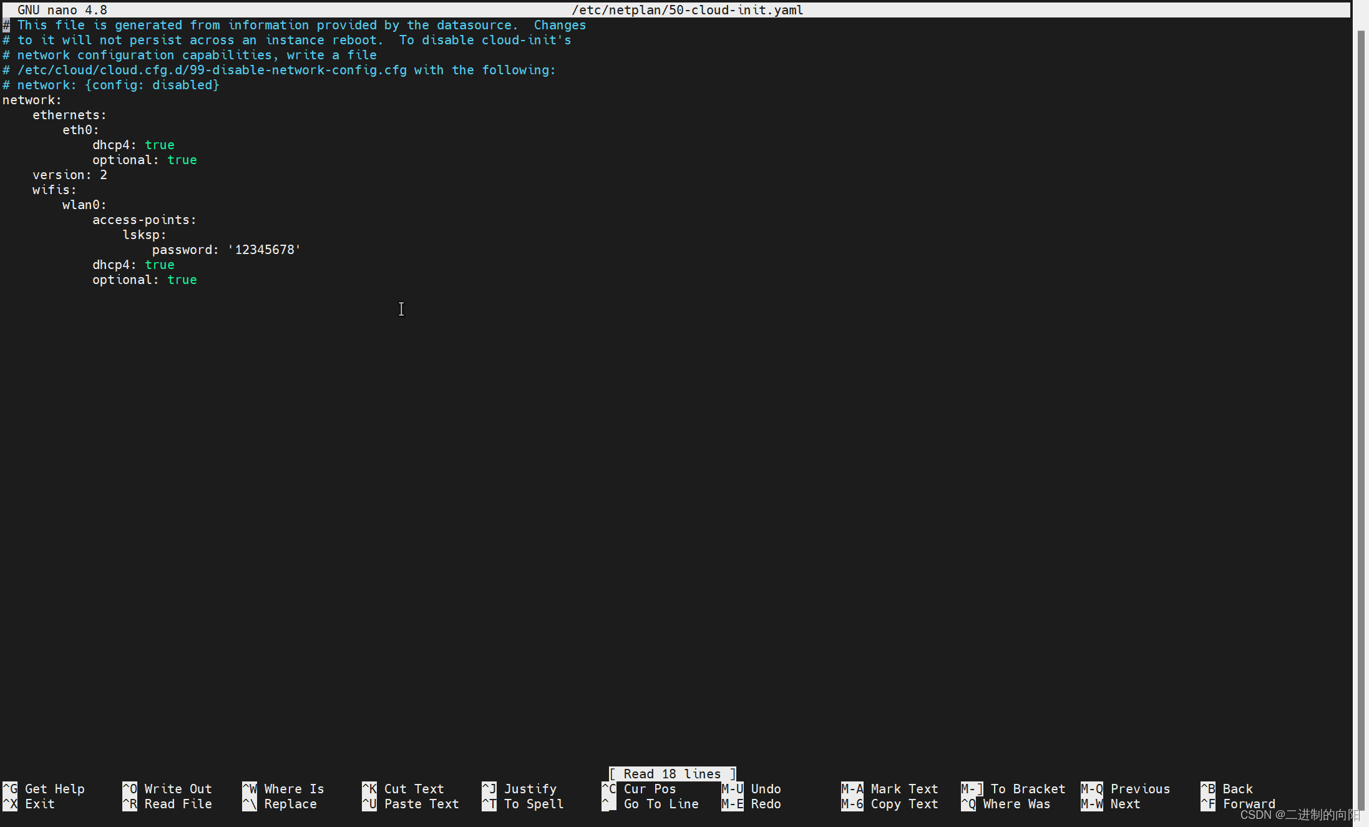This screenshot has height=827, width=1369.
Task: Place cursor on the 'eth0:' line
Action: point(81,130)
